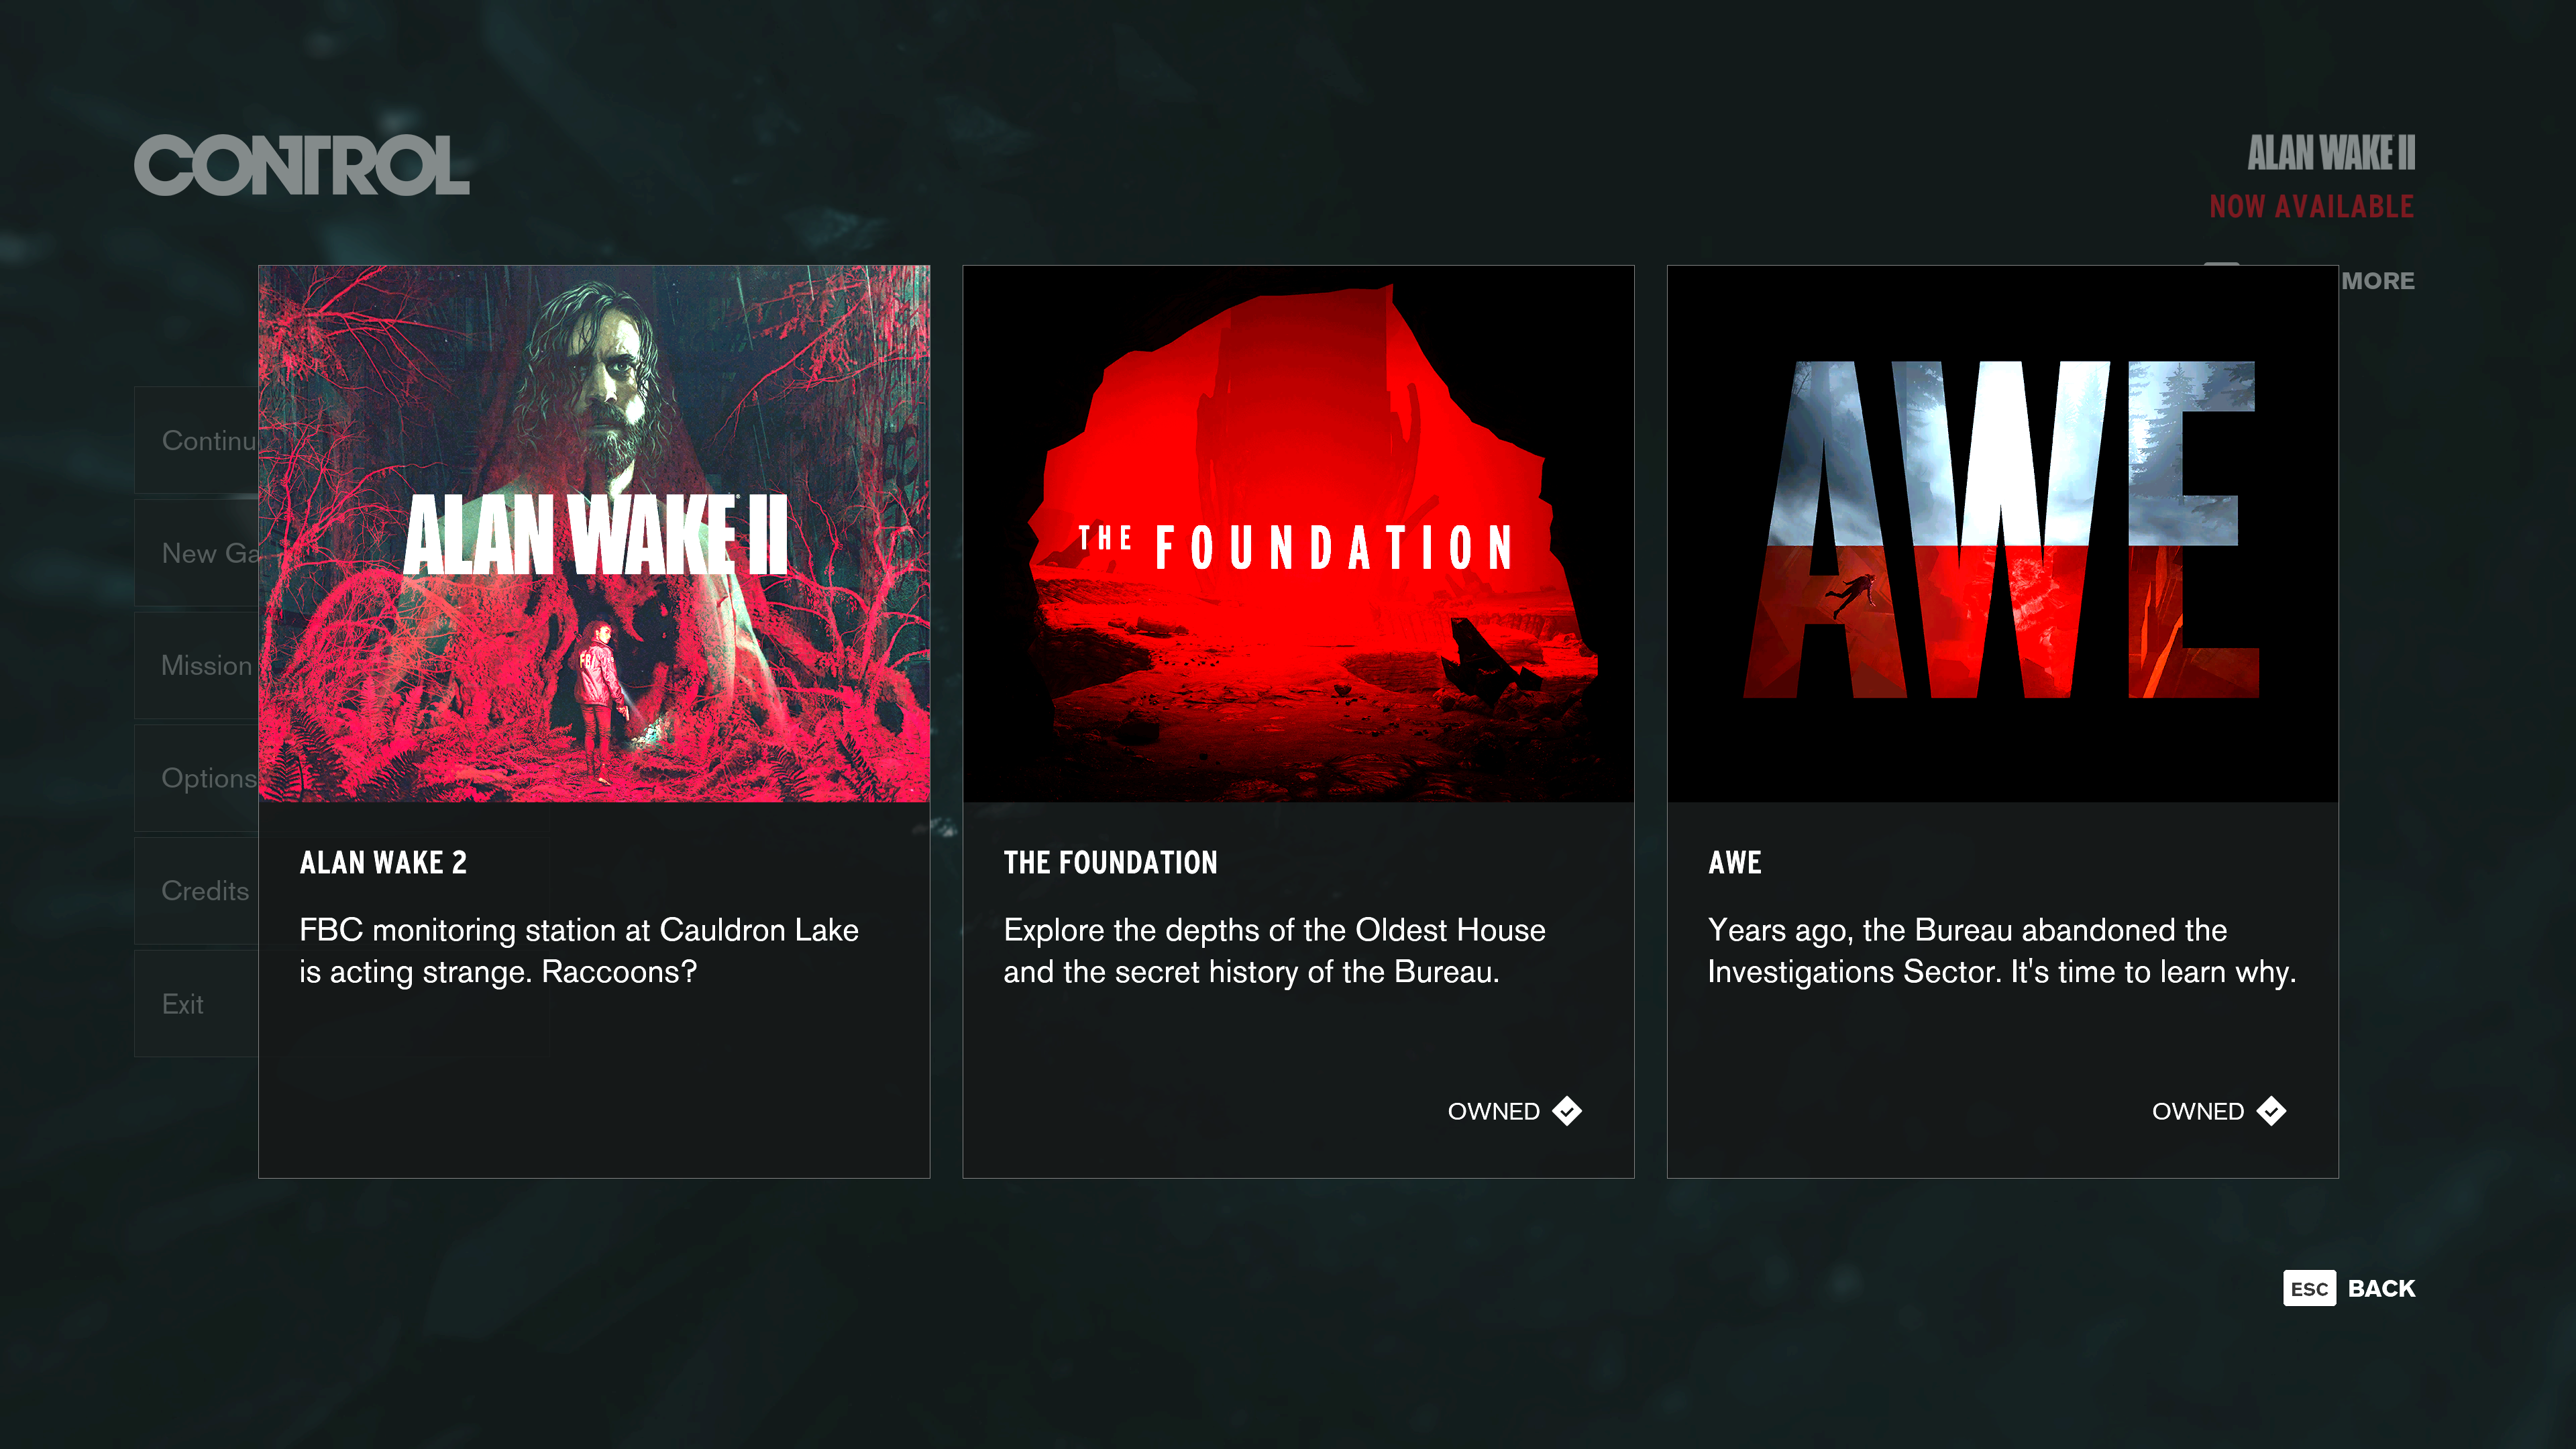Open the Options menu entry
Image resolution: width=2576 pixels, height=1449 pixels.
click(197, 778)
